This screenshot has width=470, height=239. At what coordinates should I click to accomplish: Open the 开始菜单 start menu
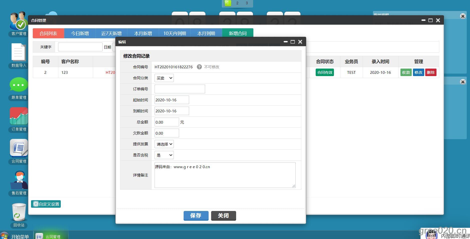pos(15,236)
